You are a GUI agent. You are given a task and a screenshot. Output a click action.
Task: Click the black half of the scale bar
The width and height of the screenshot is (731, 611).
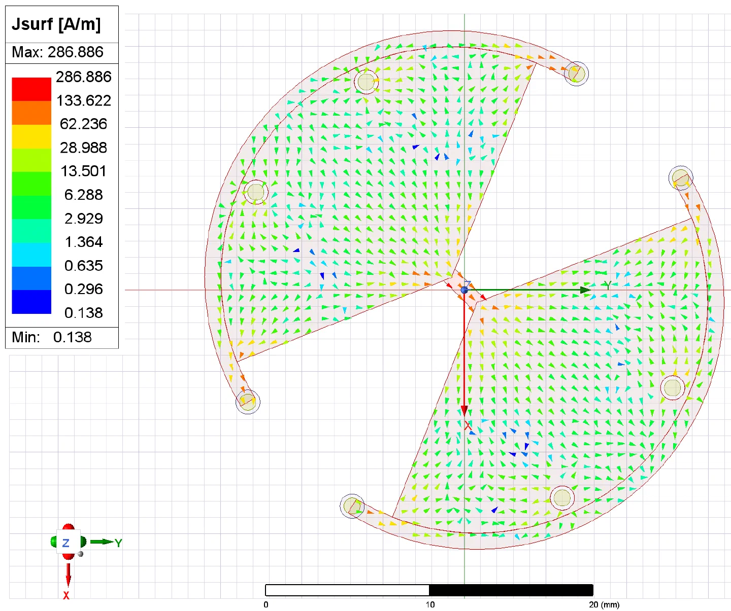coord(511,590)
